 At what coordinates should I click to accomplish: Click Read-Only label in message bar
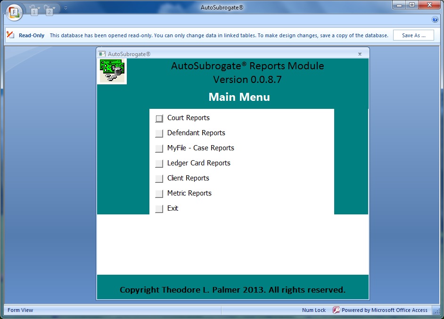(32, 35)
